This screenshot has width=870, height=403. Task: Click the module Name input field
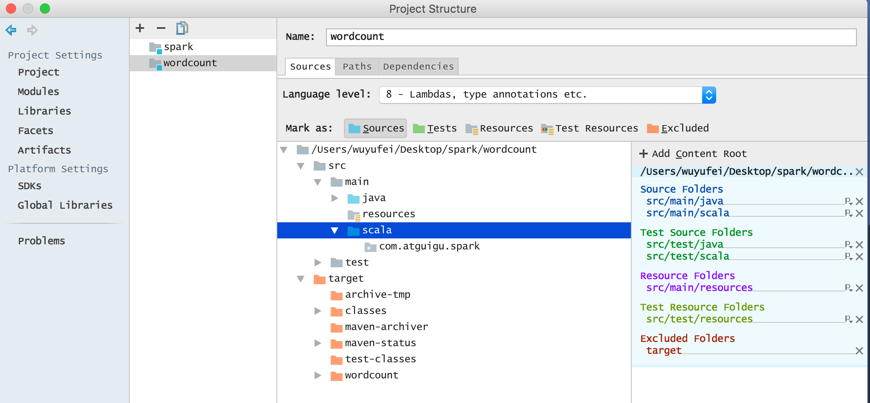591,37
